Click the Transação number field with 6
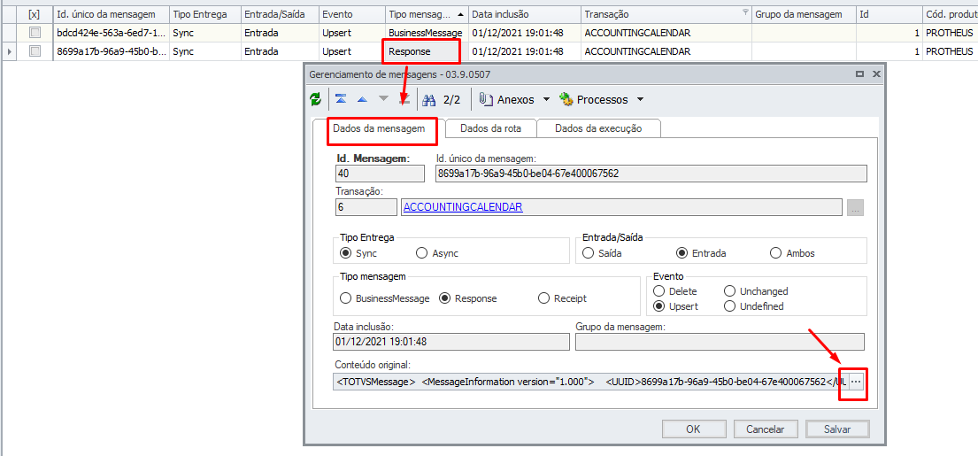 (366, 208)
